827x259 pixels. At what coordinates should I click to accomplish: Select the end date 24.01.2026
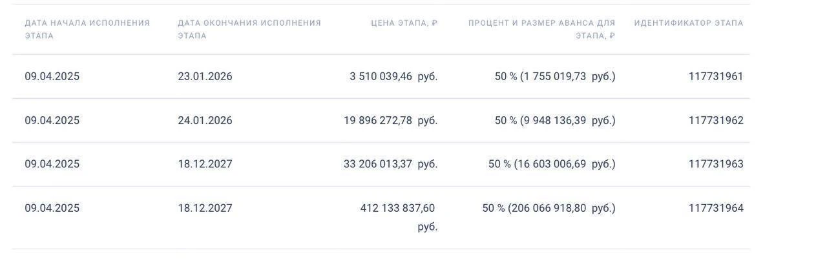click(205, 120)
